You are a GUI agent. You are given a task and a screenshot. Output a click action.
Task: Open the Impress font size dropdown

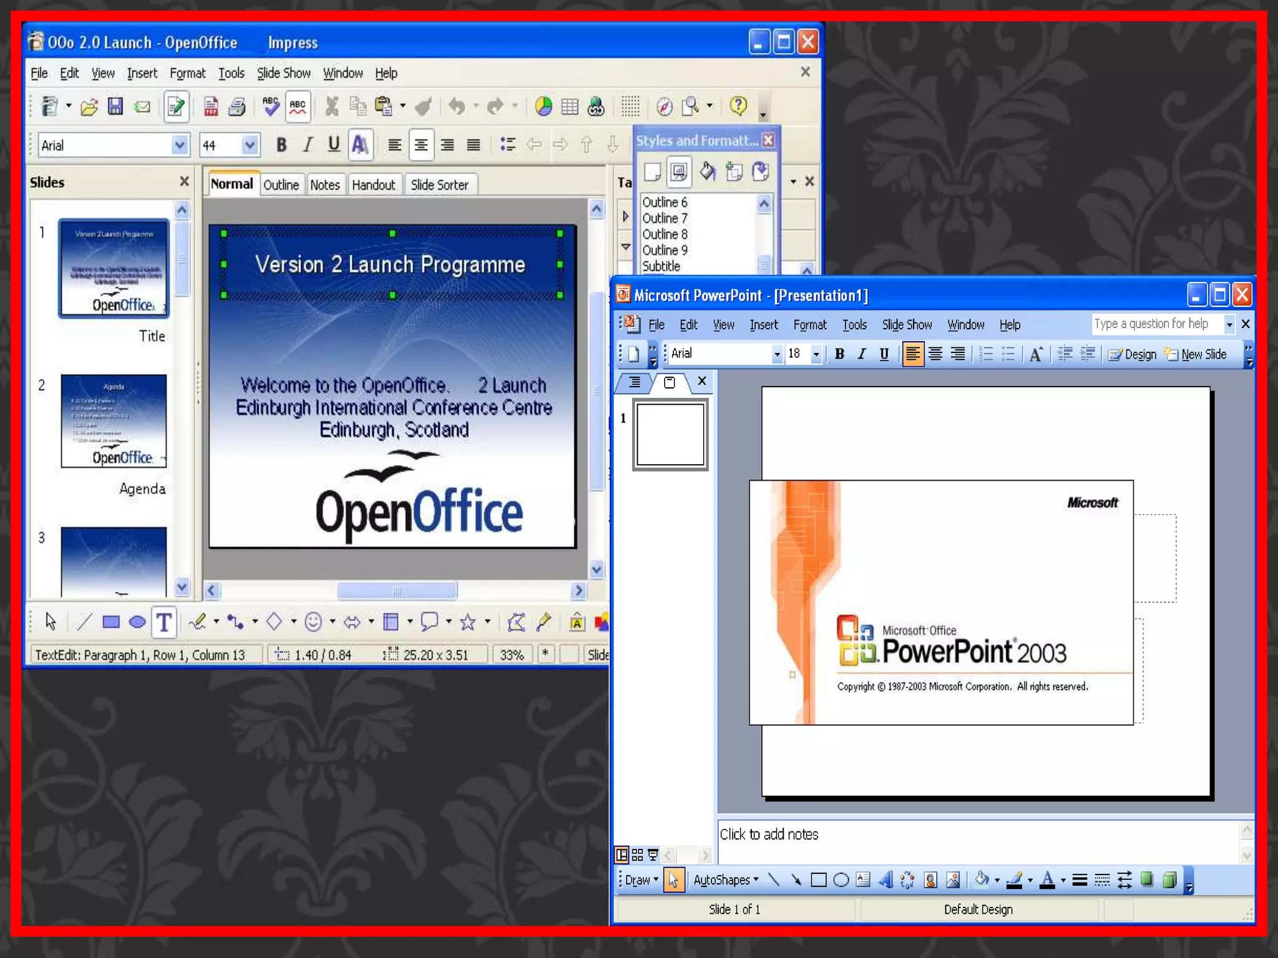[250, 145]
